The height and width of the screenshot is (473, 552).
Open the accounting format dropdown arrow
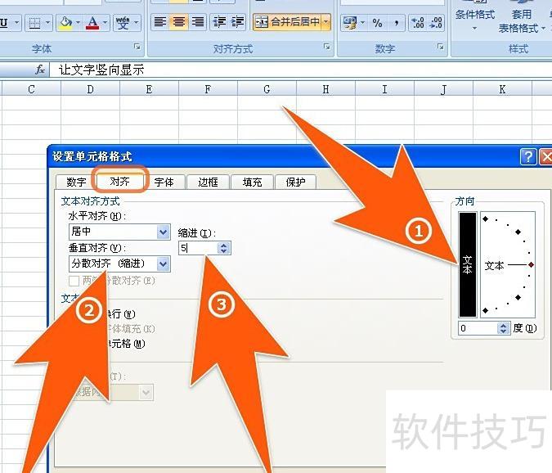tap(362, 23)
